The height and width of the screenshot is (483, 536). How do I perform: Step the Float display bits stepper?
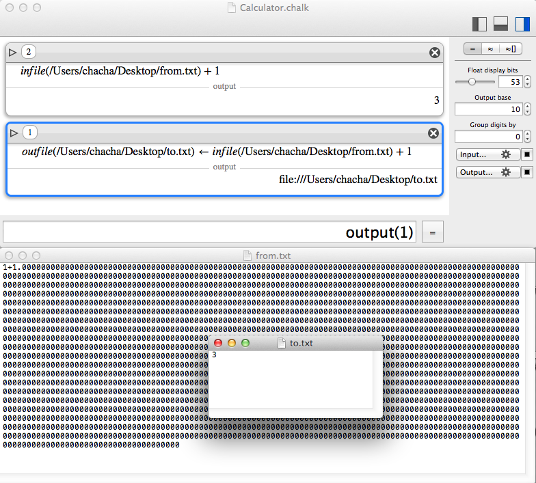point(528,82)
